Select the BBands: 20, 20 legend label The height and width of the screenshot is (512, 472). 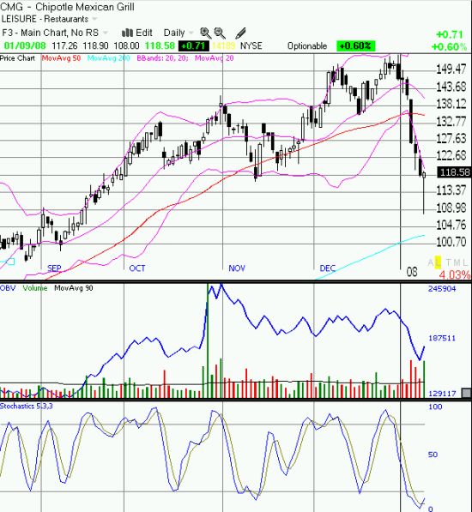coord(162,58)
